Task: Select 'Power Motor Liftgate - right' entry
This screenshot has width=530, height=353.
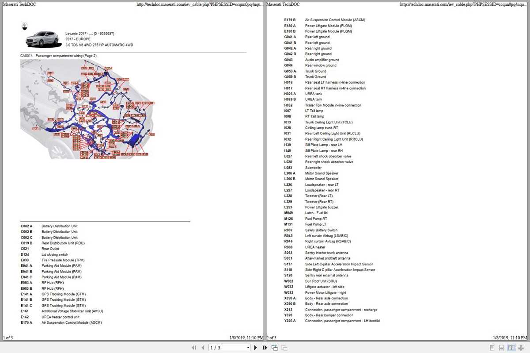Action: pos(326,292)
